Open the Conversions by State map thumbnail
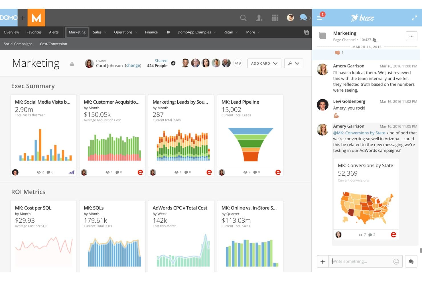422x281 pixels. (367, 208)
